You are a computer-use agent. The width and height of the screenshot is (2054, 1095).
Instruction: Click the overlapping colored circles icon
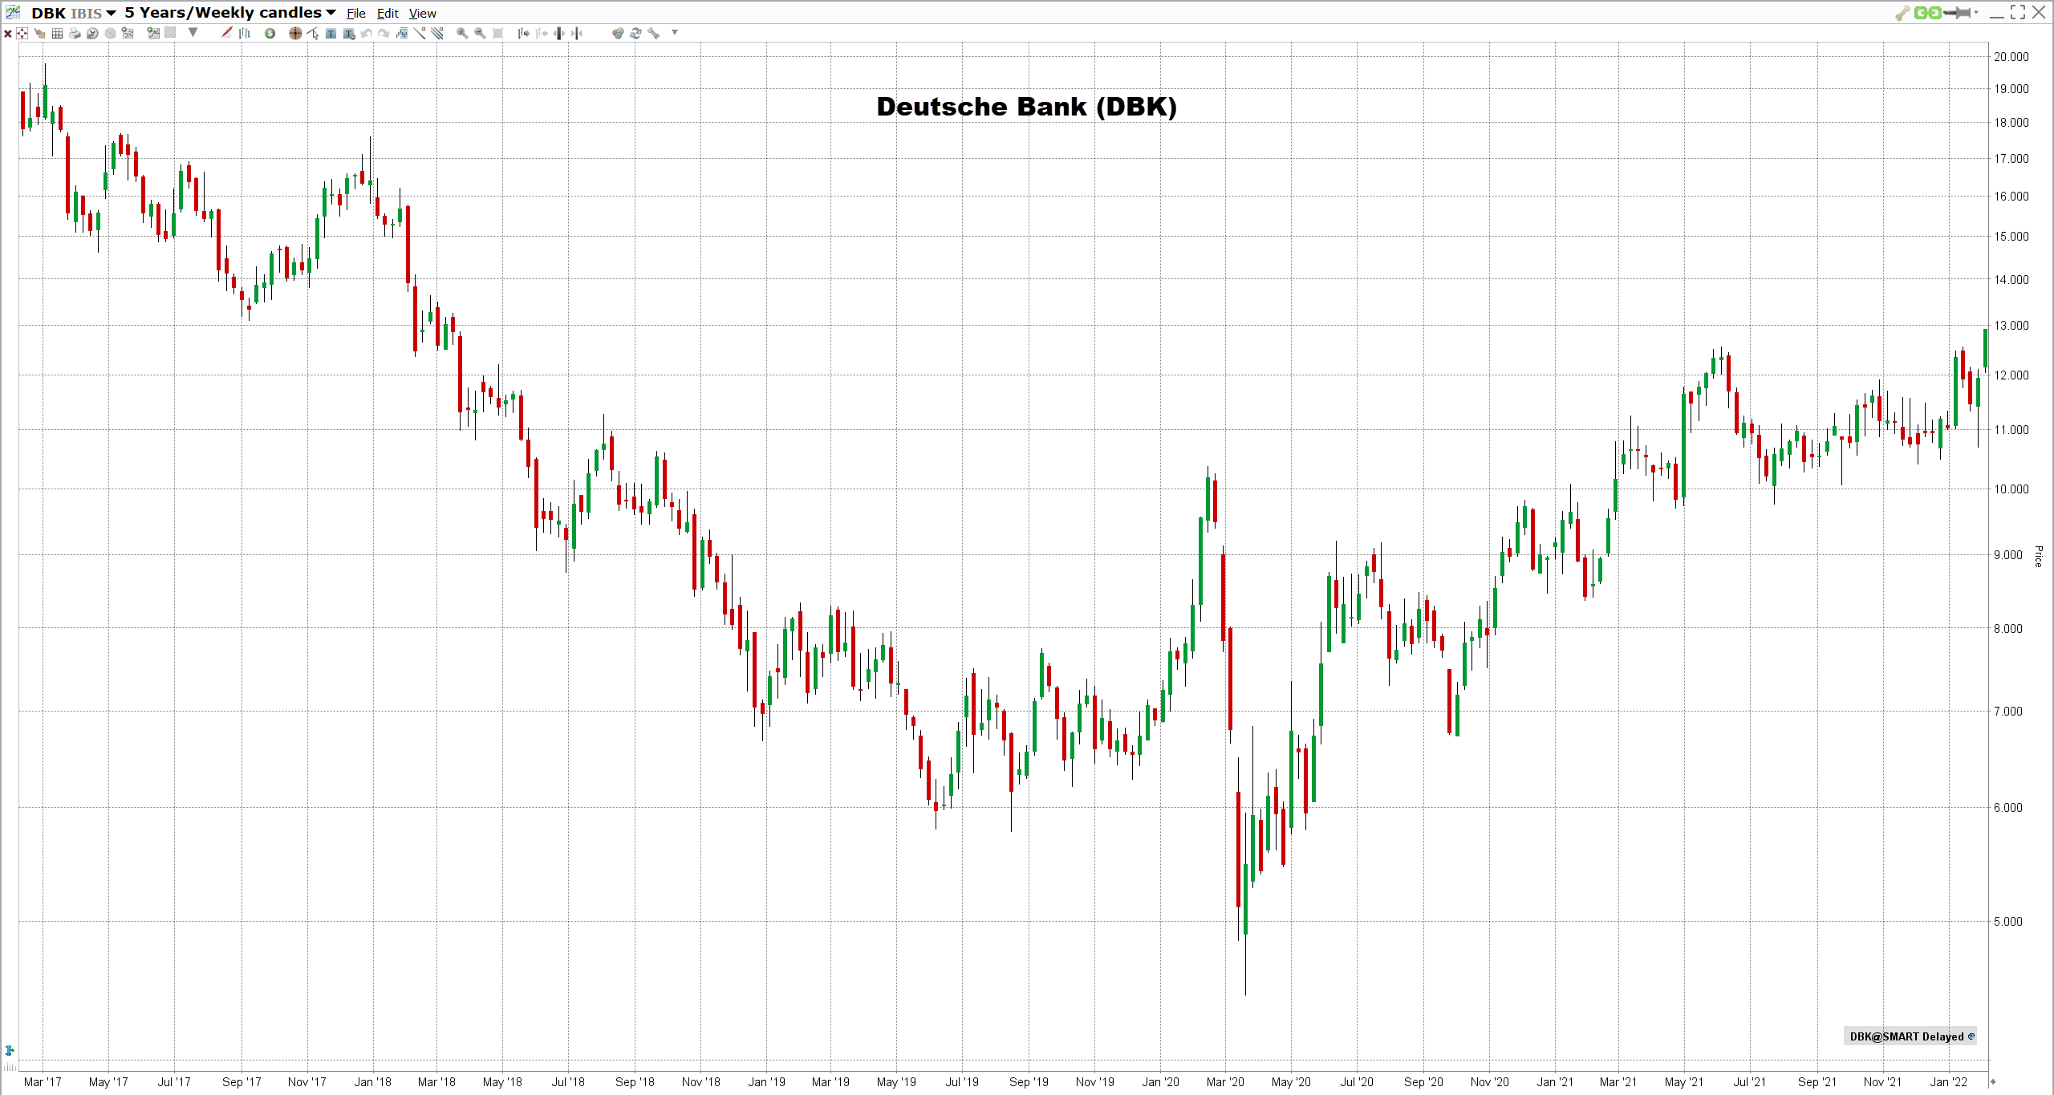(618, 33)
